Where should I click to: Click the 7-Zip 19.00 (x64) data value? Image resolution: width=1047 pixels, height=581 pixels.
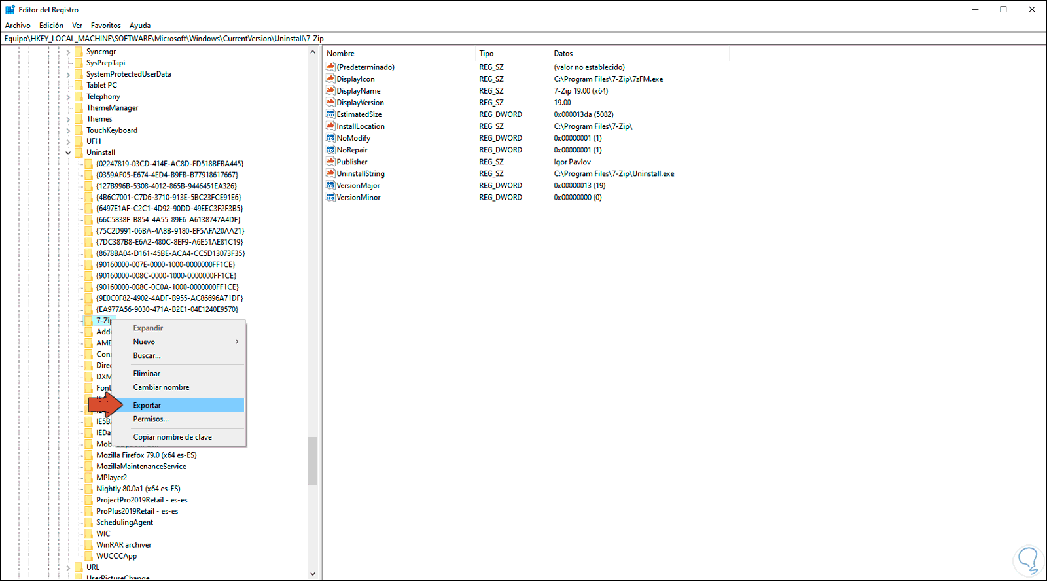[580, 91]
